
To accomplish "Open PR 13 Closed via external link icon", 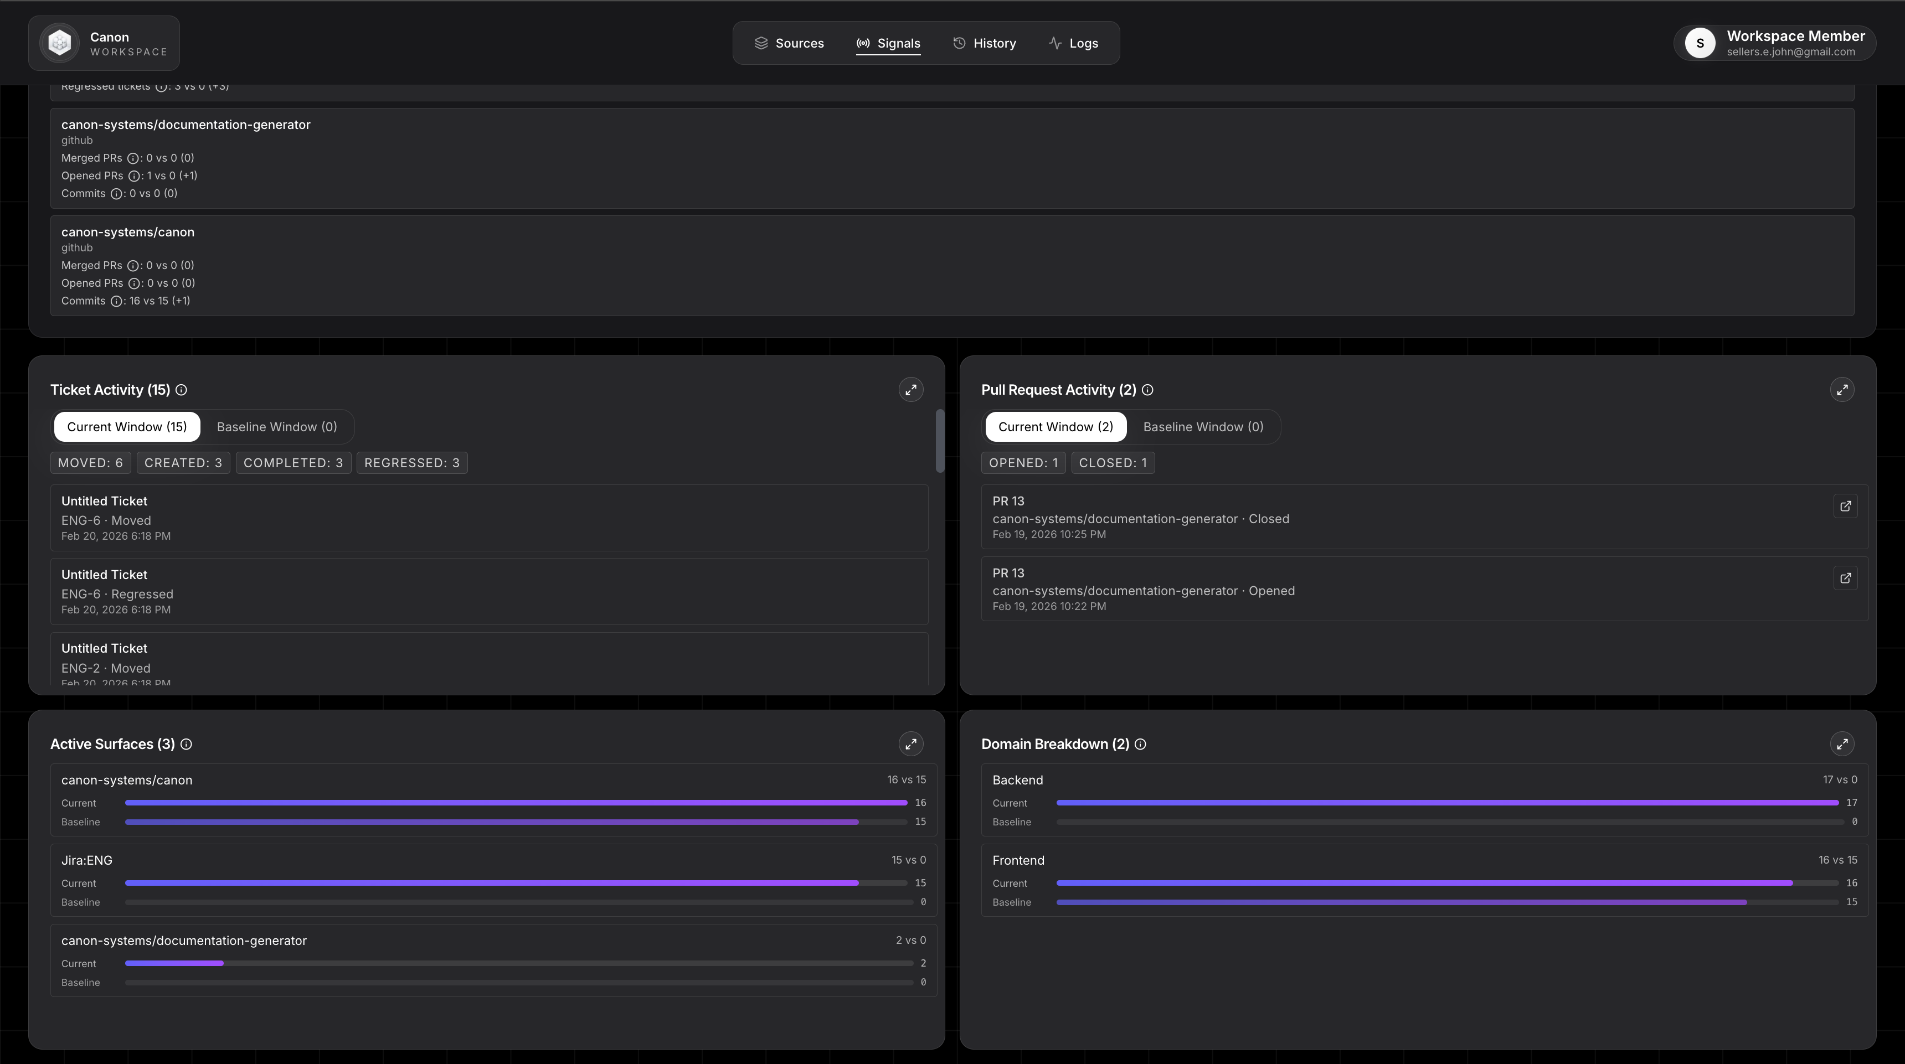I will [x=1846, y=506].
